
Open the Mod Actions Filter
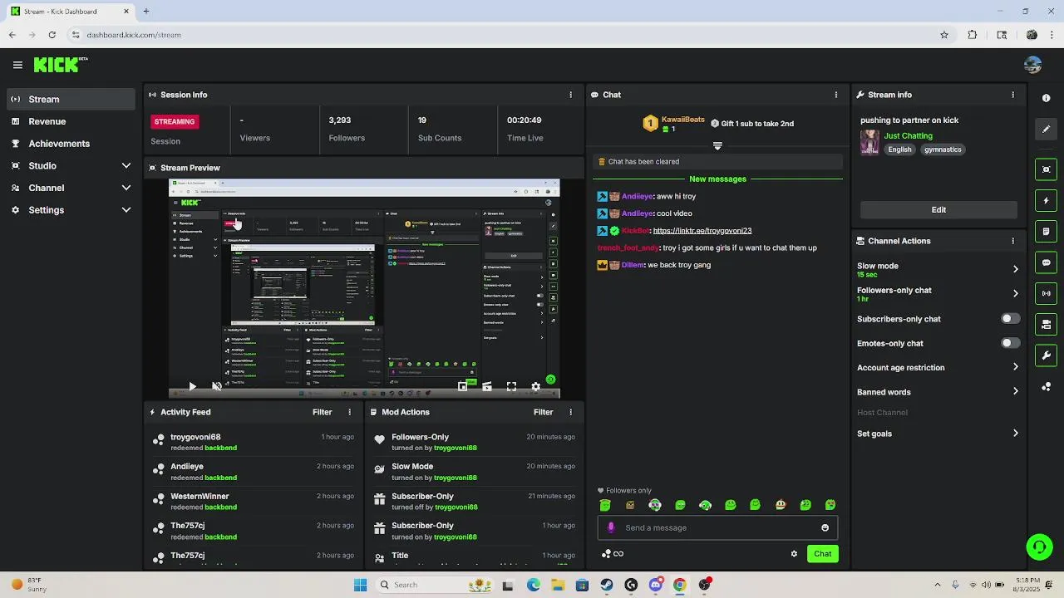543,412
